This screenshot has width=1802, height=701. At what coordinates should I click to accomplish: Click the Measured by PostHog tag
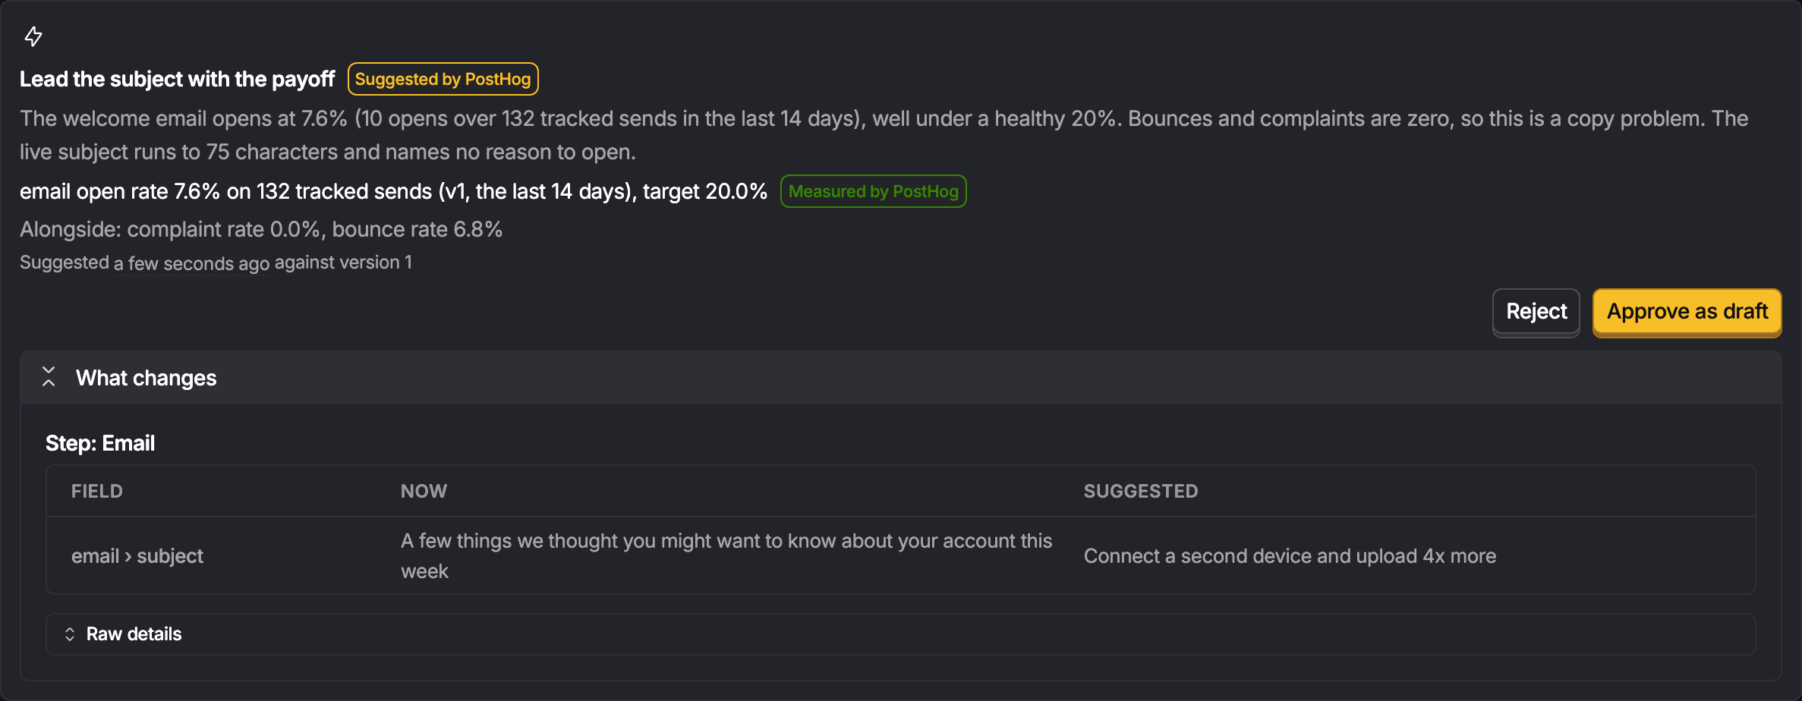coord(873,191)
